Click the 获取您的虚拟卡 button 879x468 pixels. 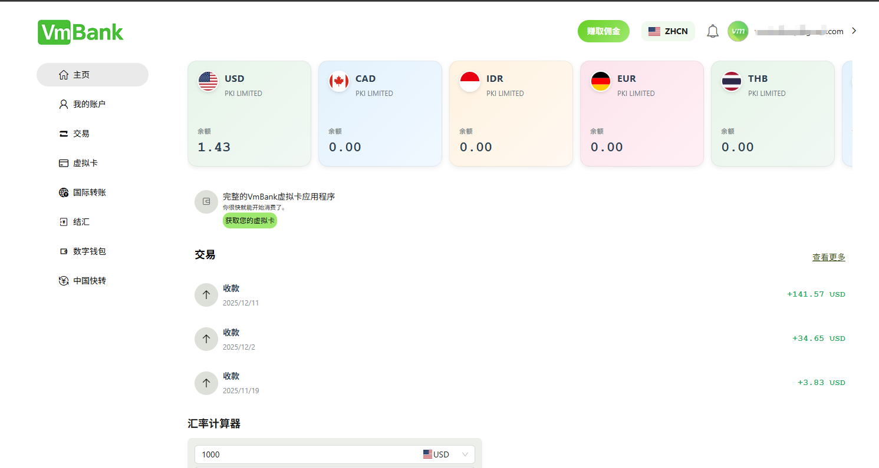point(249,220)
